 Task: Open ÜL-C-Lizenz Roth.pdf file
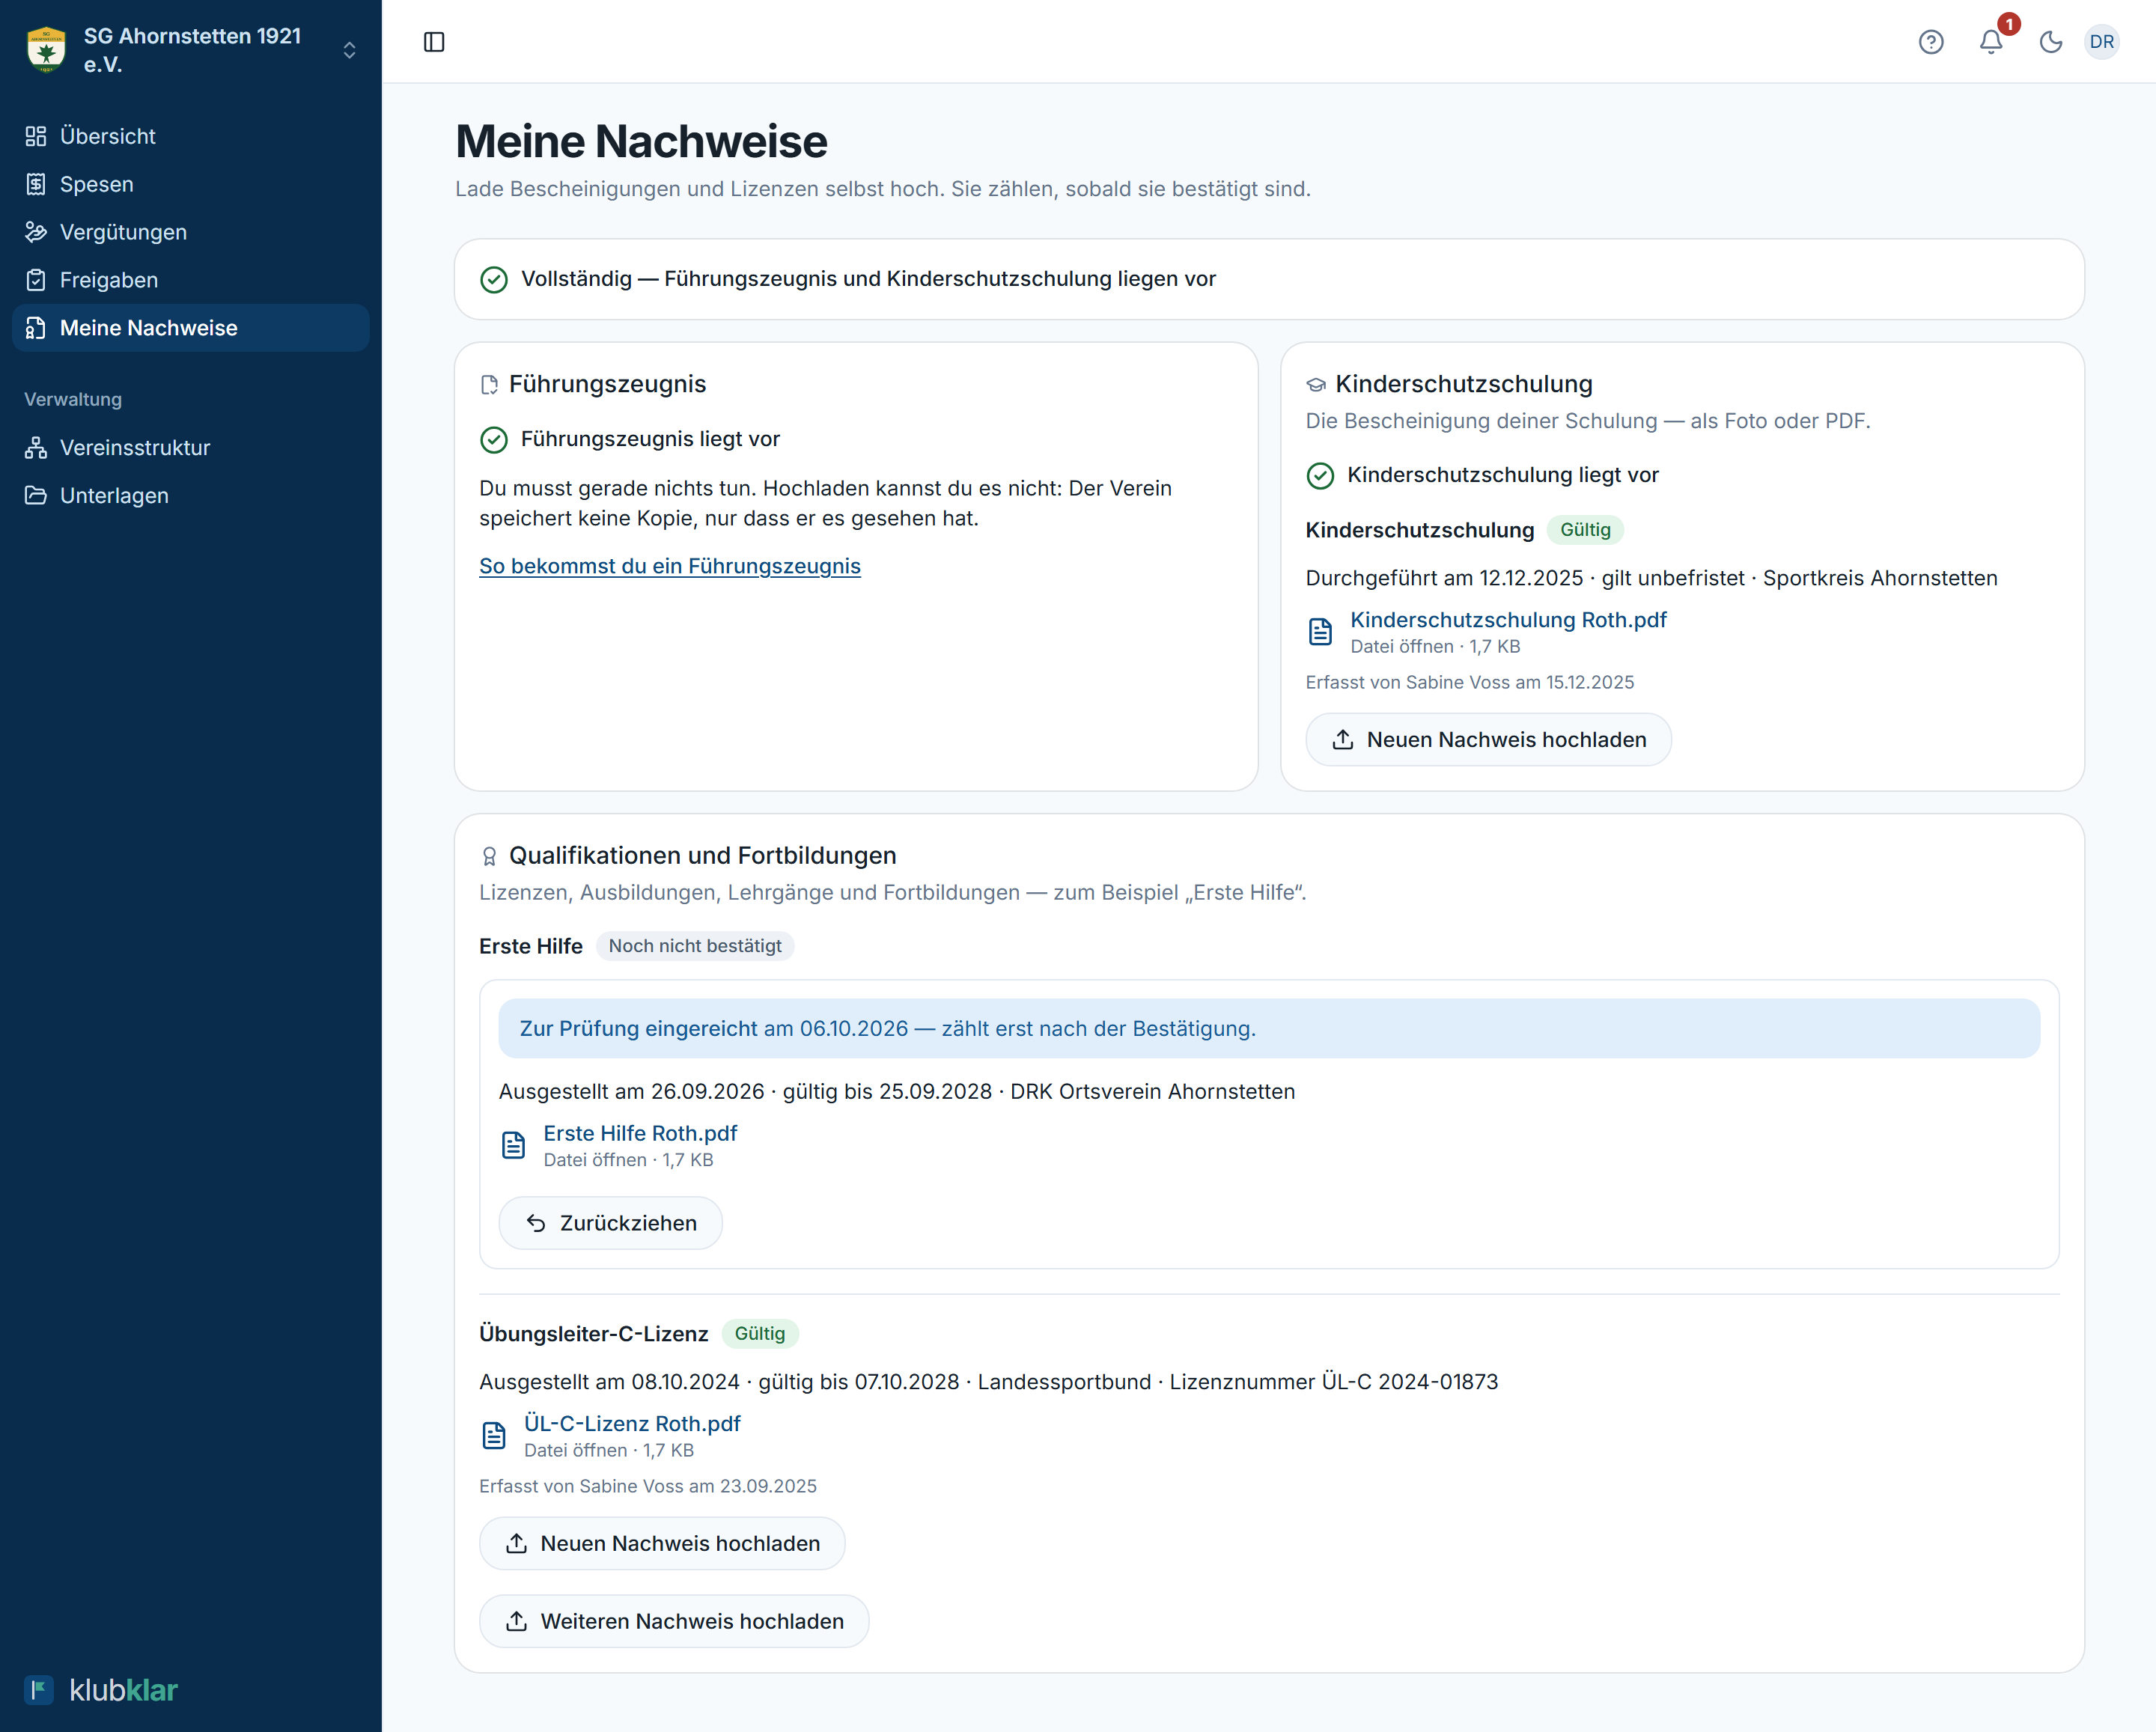pos(632,1424)
